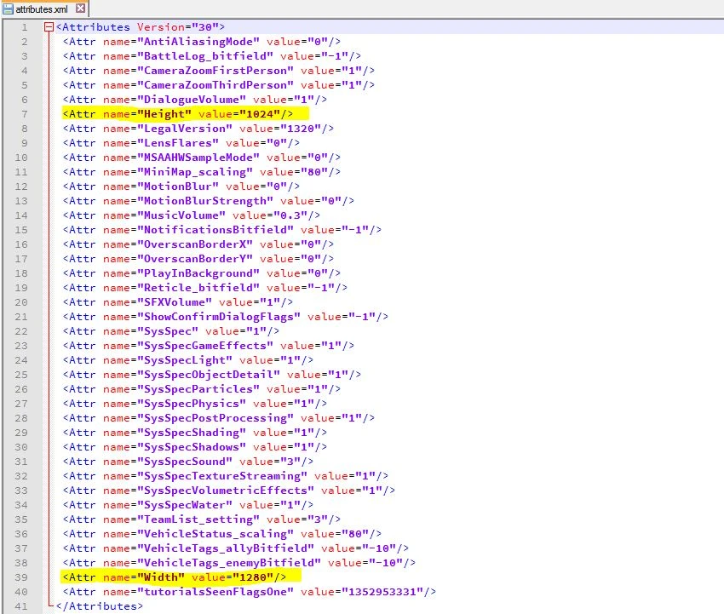724x614 pixels.
Task: Click the OverscanBorderX attribute line
Action: coord(198,244)
